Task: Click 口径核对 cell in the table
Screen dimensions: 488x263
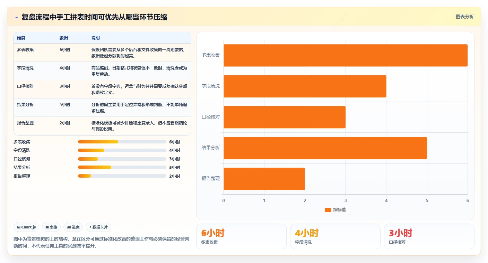Action: (x=25, y=86)
